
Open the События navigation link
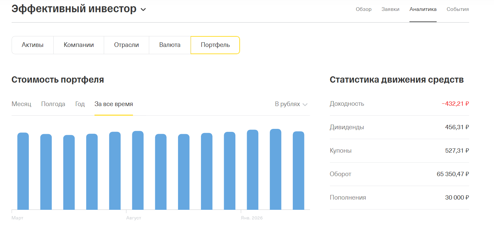pos(458,9)
